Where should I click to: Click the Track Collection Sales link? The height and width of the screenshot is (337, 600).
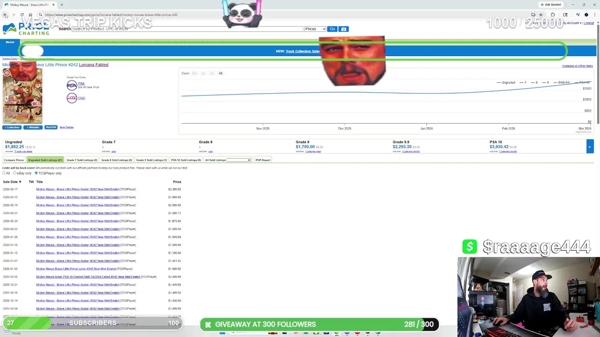302,51
